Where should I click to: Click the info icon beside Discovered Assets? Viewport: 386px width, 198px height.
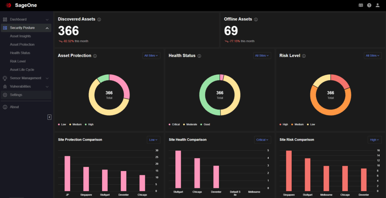point(99,19)
